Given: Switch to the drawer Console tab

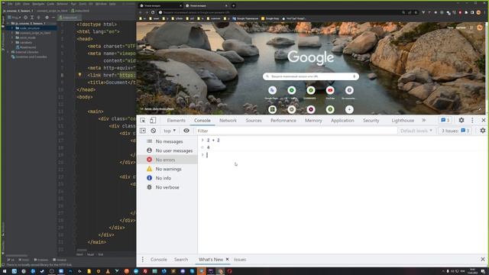Looking at the screenshot, I should 158,260.
